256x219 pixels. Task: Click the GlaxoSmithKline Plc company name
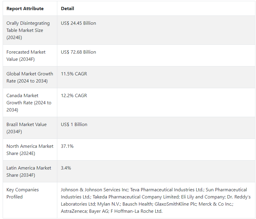pos(175,204)
